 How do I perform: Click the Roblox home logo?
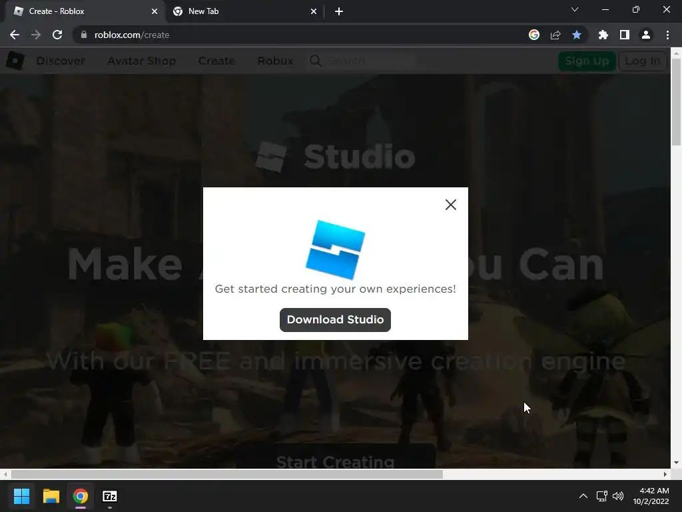[x=15, y=61]
